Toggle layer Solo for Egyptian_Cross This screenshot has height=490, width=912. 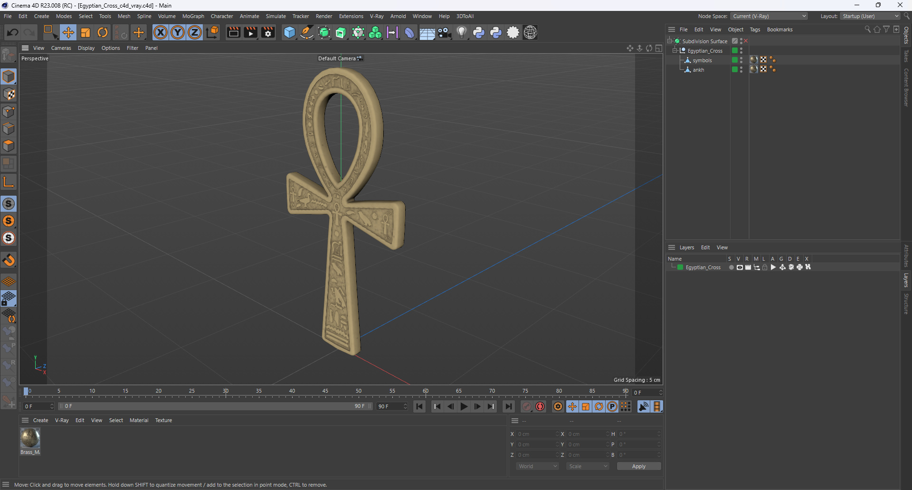[x=731, y=267]
